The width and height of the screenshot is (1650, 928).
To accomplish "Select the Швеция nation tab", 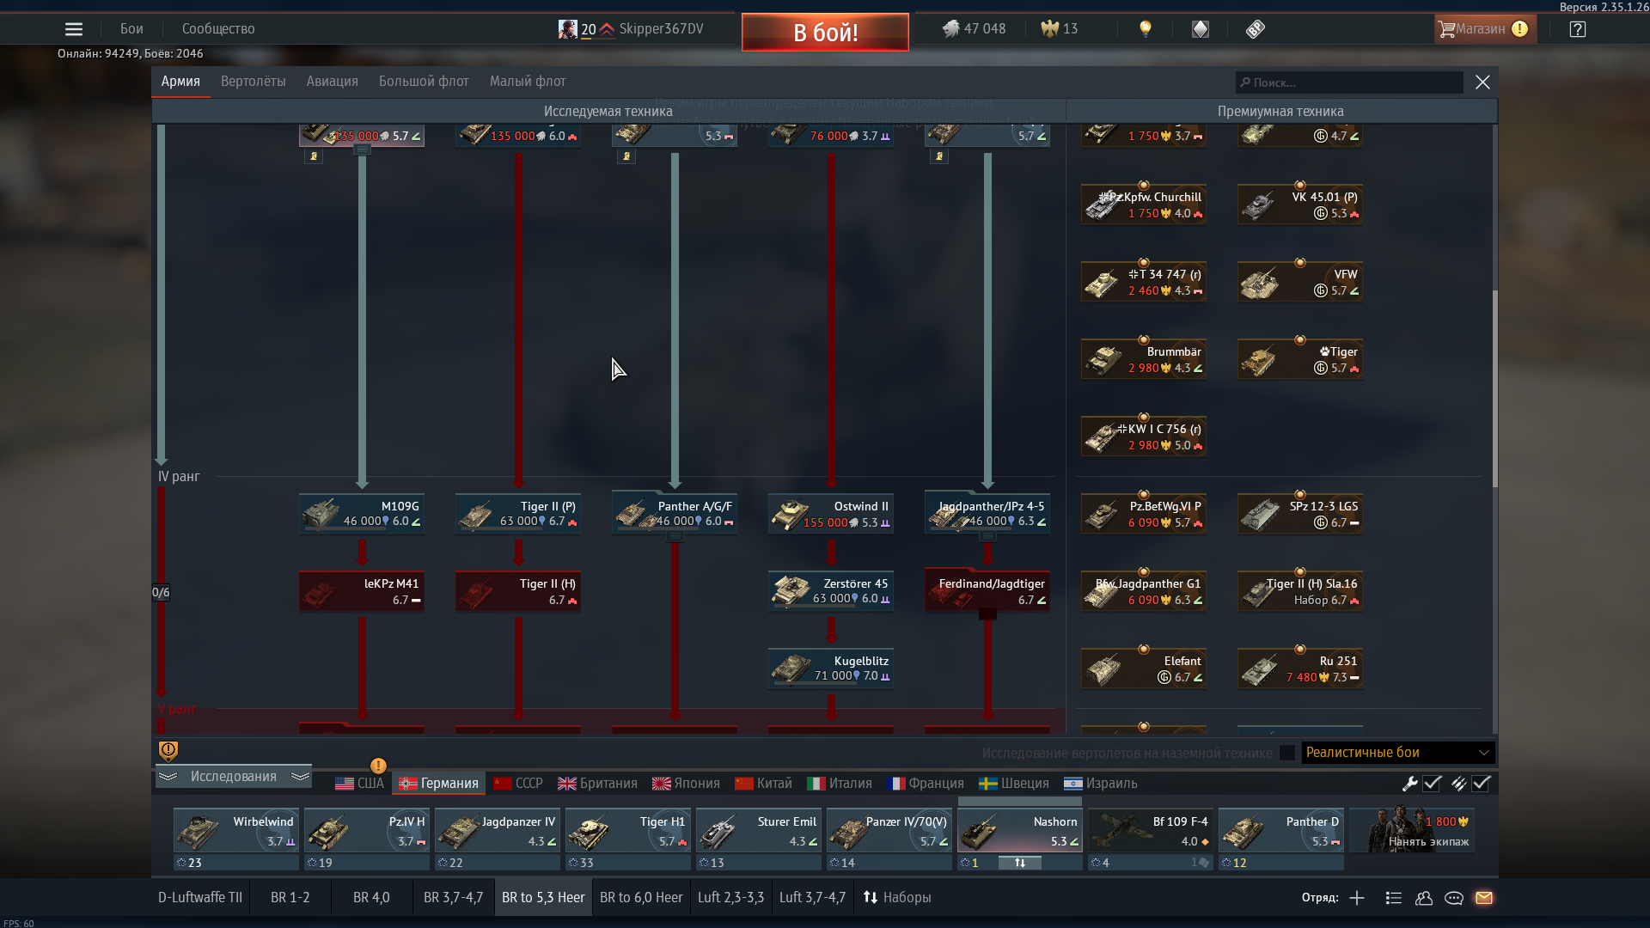I will tap(1014, 784).
